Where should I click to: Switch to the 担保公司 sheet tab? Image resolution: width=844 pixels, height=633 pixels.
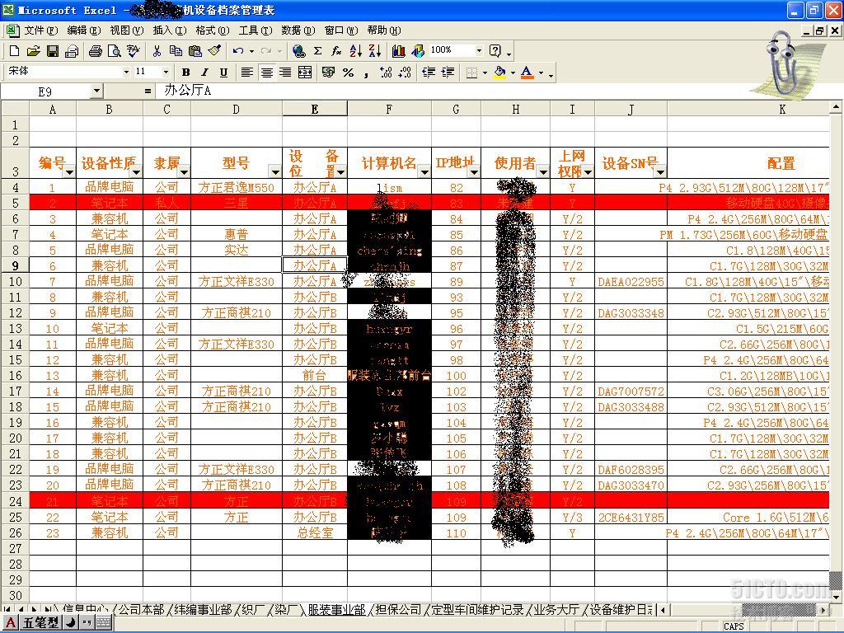point(398,610)
